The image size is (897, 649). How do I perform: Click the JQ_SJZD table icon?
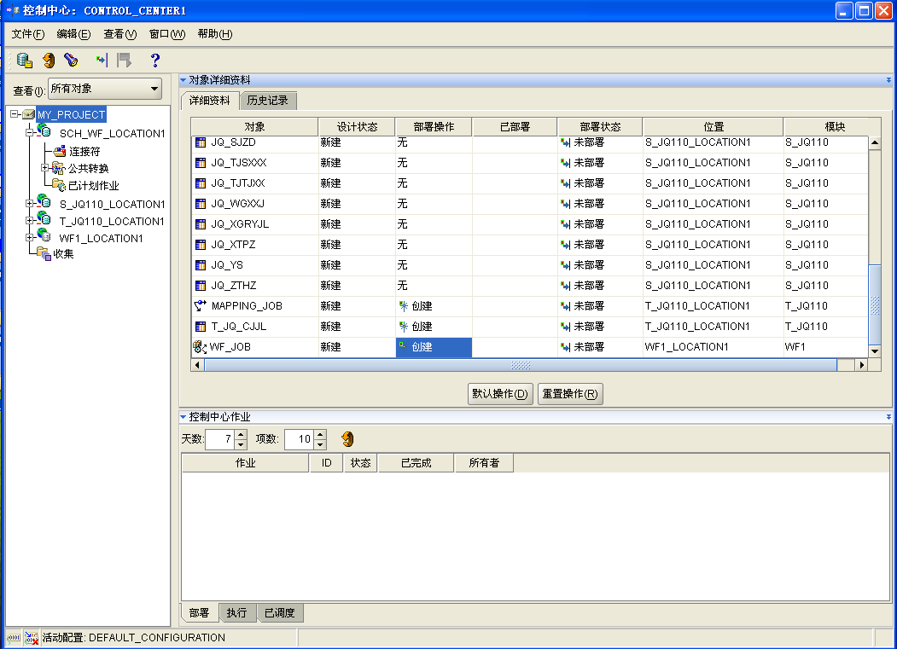(x=201, y=142)
